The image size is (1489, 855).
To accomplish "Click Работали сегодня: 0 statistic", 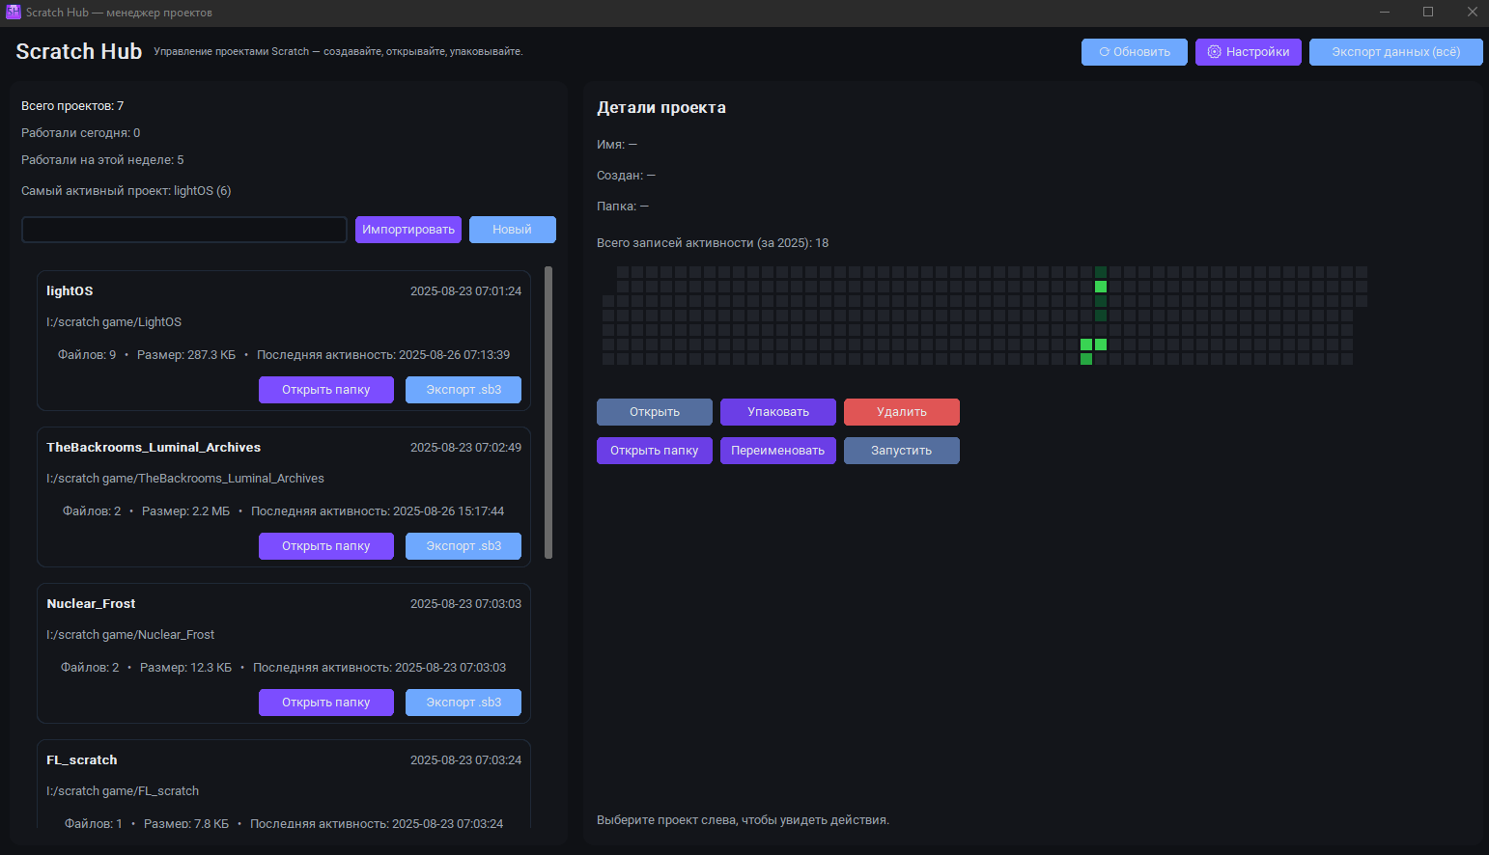I will tap(81, 133).
